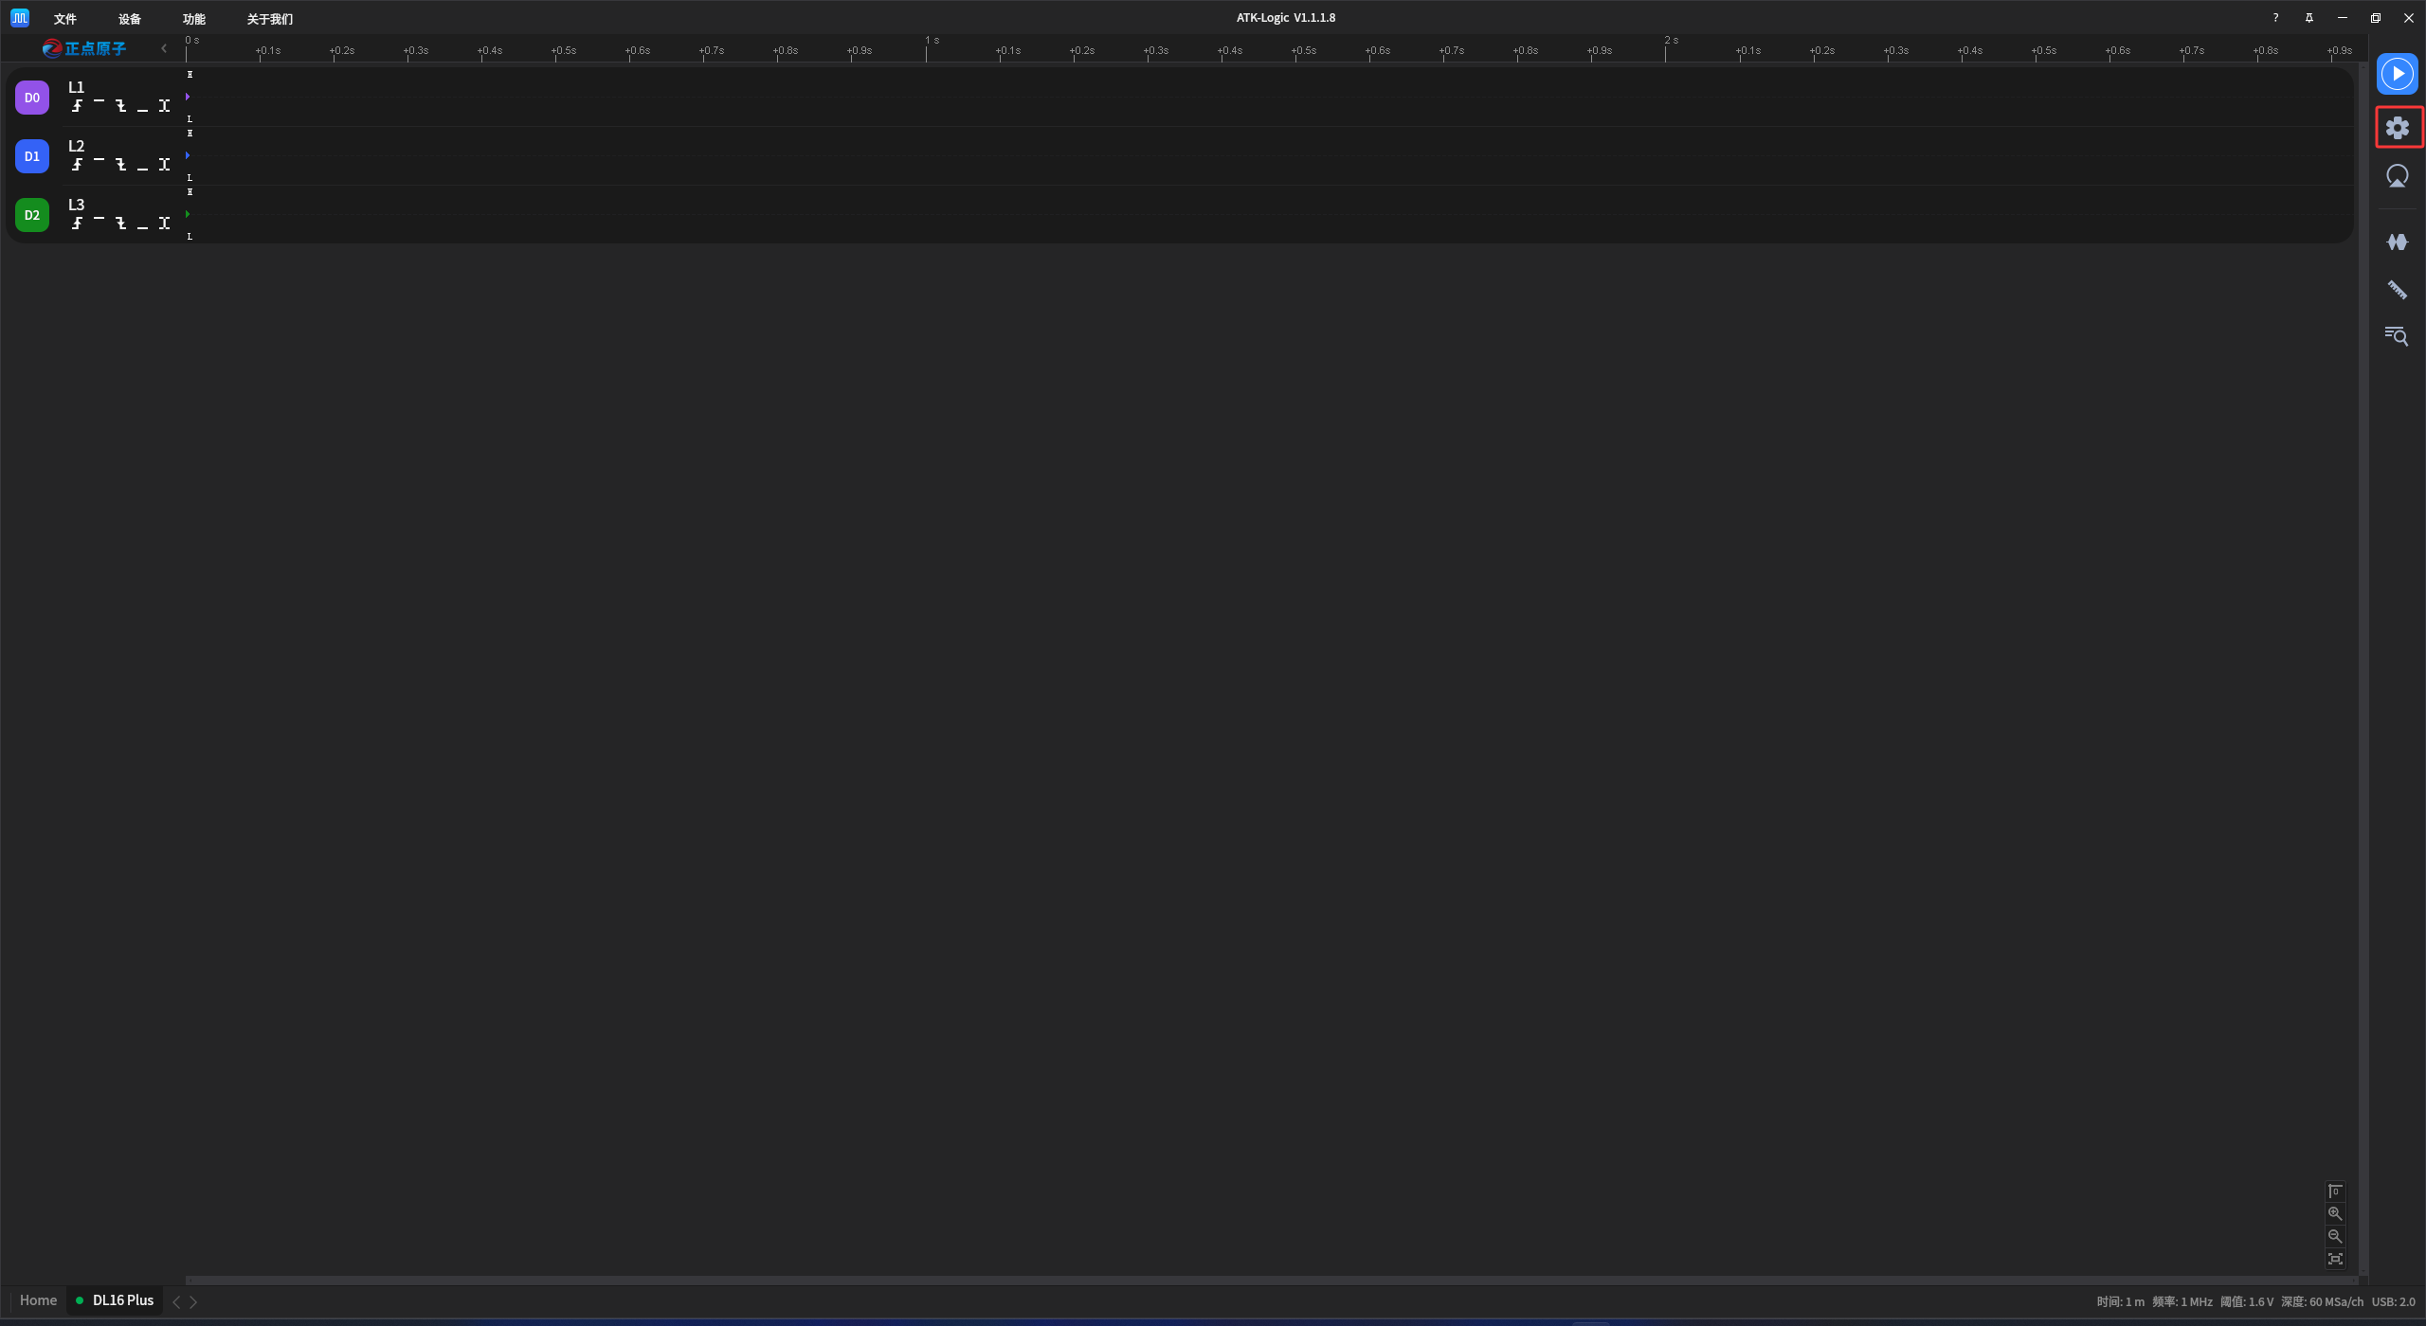Image resolution: width=2426 pixels, height=1326 pixels.
Task: Open the 功能 menu
Action: point(194,19)
